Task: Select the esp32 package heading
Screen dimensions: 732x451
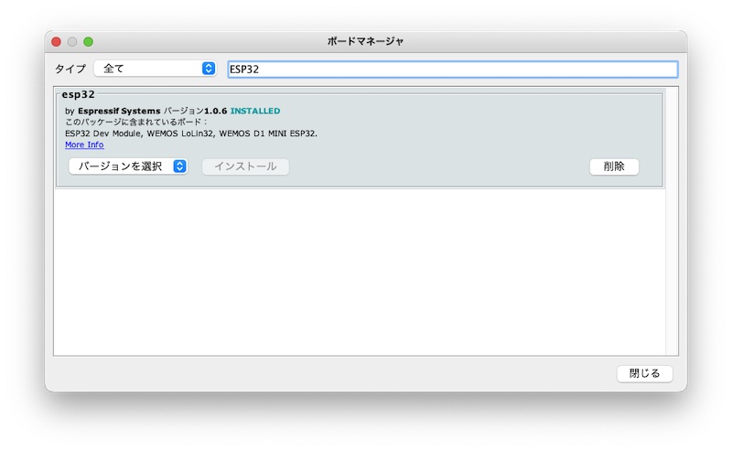Action: click(79, 94)
